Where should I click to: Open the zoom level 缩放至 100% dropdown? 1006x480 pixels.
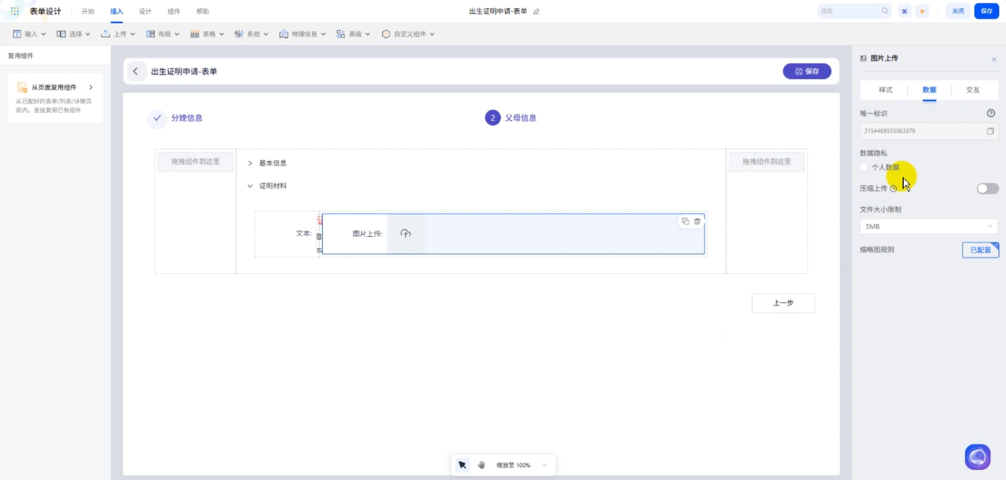(521, 465)
